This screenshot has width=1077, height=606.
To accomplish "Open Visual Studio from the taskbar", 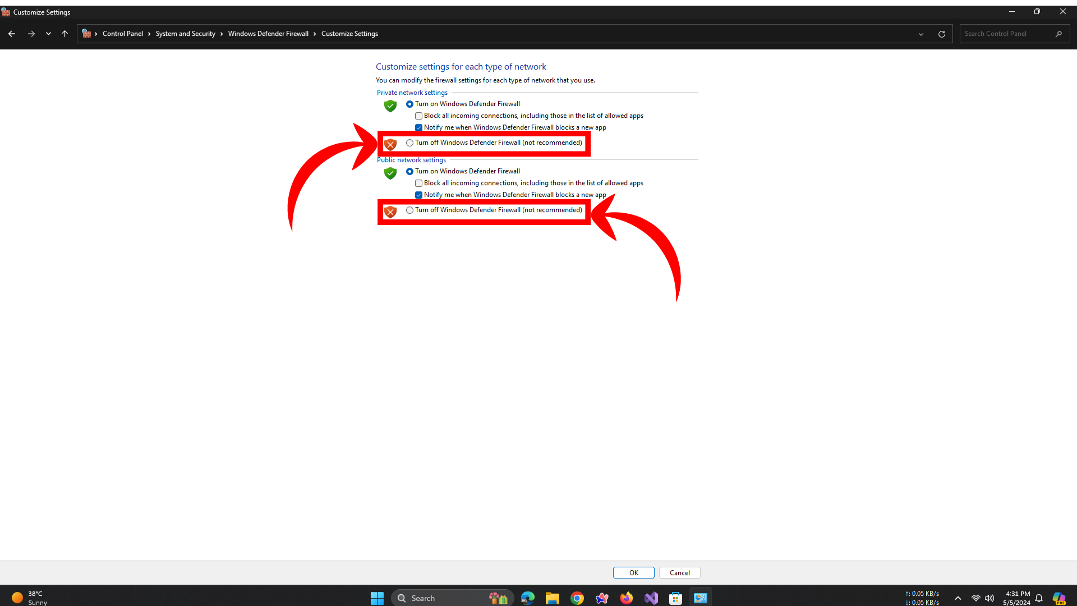I will click(x=651, y=598).
